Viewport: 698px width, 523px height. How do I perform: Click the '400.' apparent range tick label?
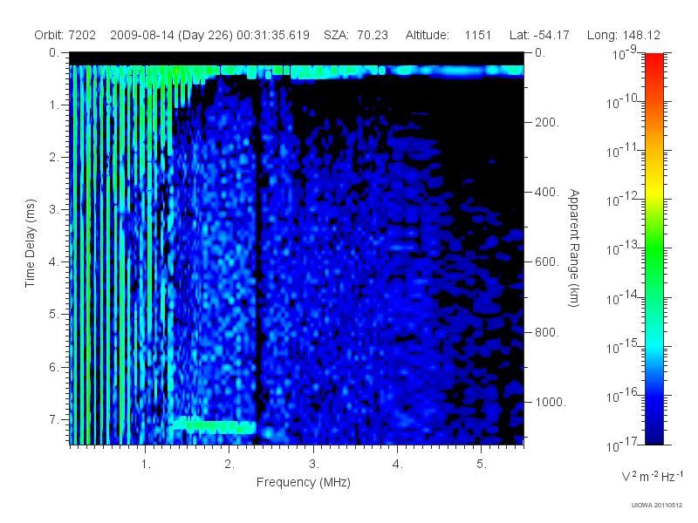547,192
